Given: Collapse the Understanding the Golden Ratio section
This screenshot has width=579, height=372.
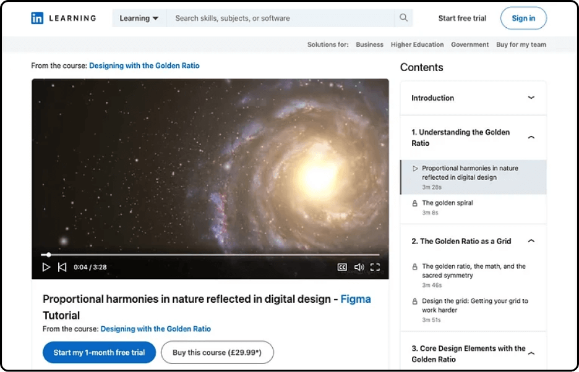Looking at the screenshot, I should pyautogui.click(x=531, y=137).
